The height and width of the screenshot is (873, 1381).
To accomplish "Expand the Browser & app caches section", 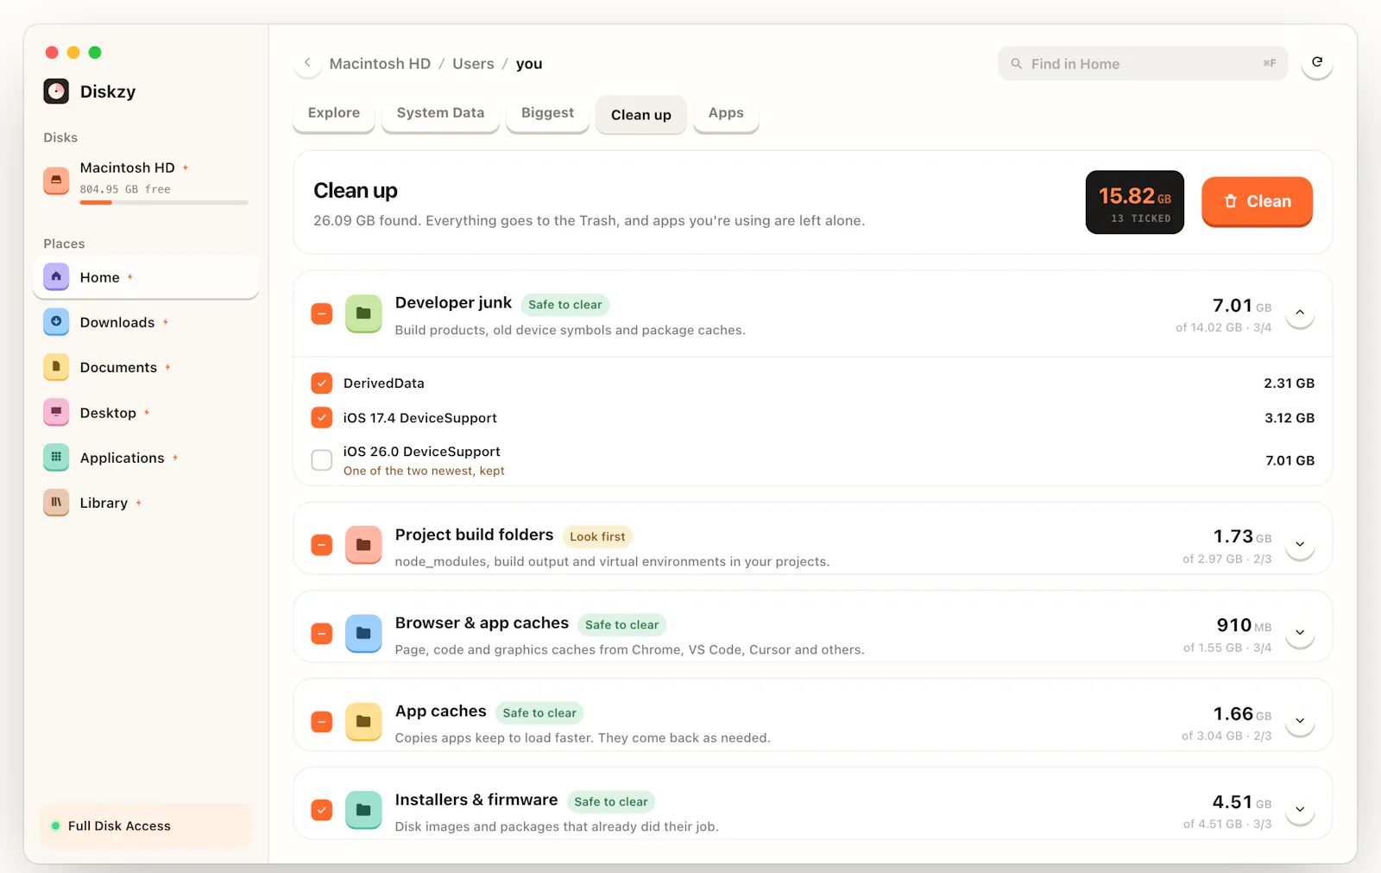I will [x=1300, y=632].
